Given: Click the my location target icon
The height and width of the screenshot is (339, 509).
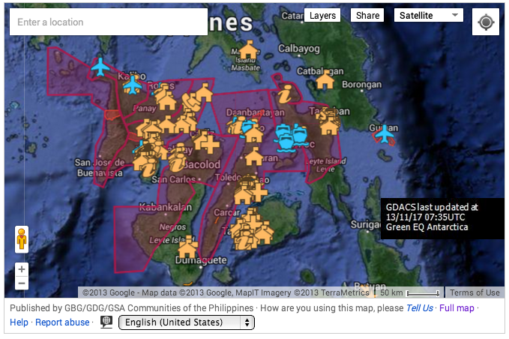Looking at the screenshot, I should coord(486,22).
